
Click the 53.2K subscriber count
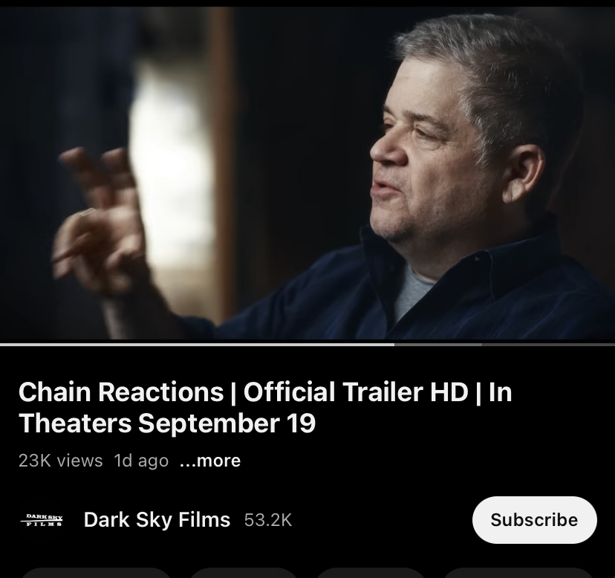click(268, 520)
